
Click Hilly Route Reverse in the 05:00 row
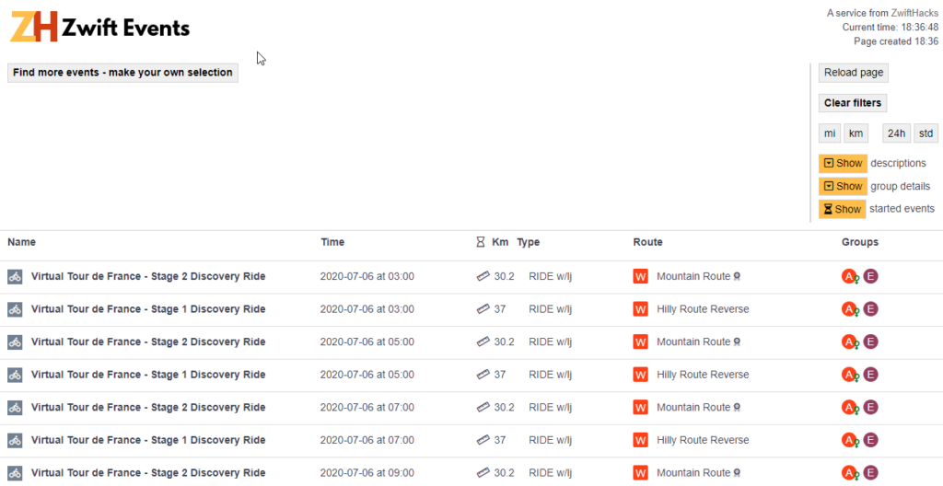click(x=703, y=374)
